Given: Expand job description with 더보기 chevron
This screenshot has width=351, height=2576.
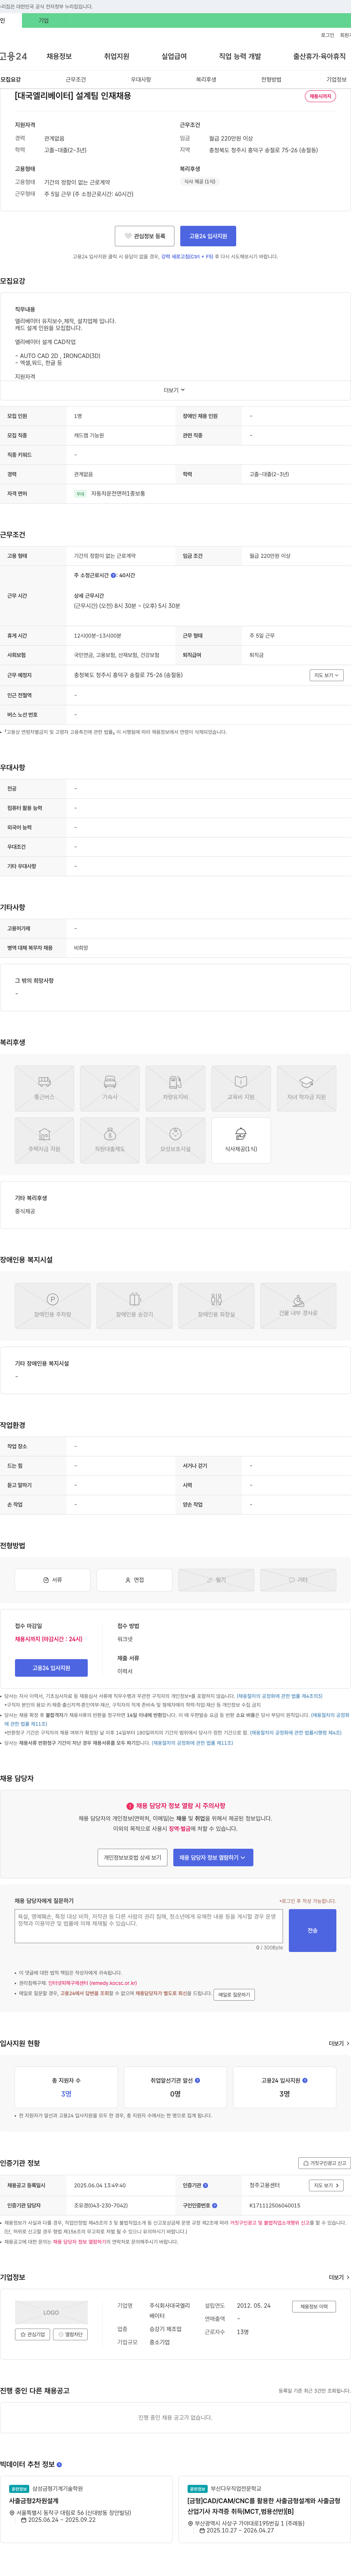Looking at the screenshot, I should (x=175, y=390).
